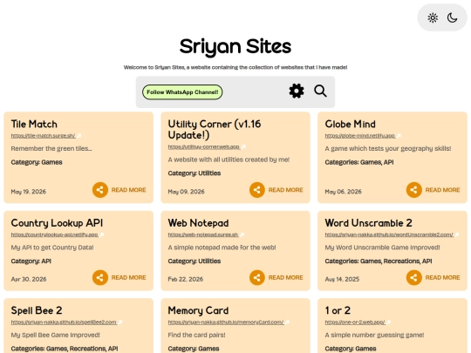The image size is (471, 353).
Task: Read more about Tile Match
Action: tap(128, 190)
